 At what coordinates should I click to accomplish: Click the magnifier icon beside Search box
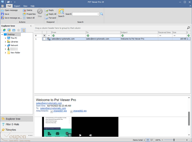101,14
